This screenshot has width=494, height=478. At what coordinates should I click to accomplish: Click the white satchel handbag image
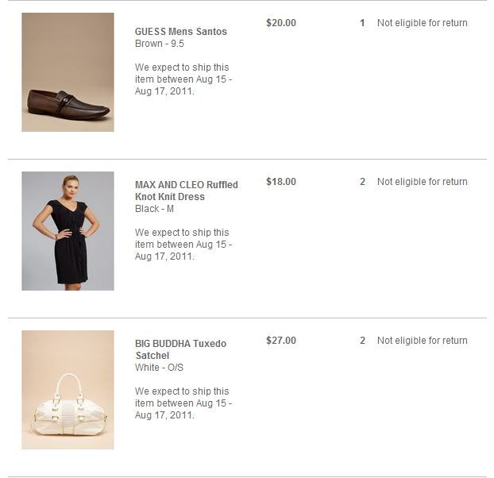pos(68,390)
